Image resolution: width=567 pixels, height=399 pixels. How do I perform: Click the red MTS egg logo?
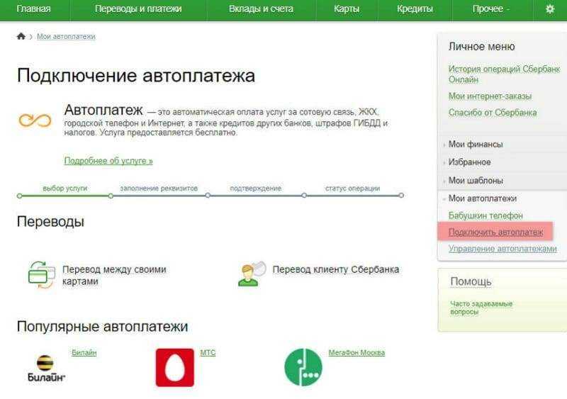point(175,368)
